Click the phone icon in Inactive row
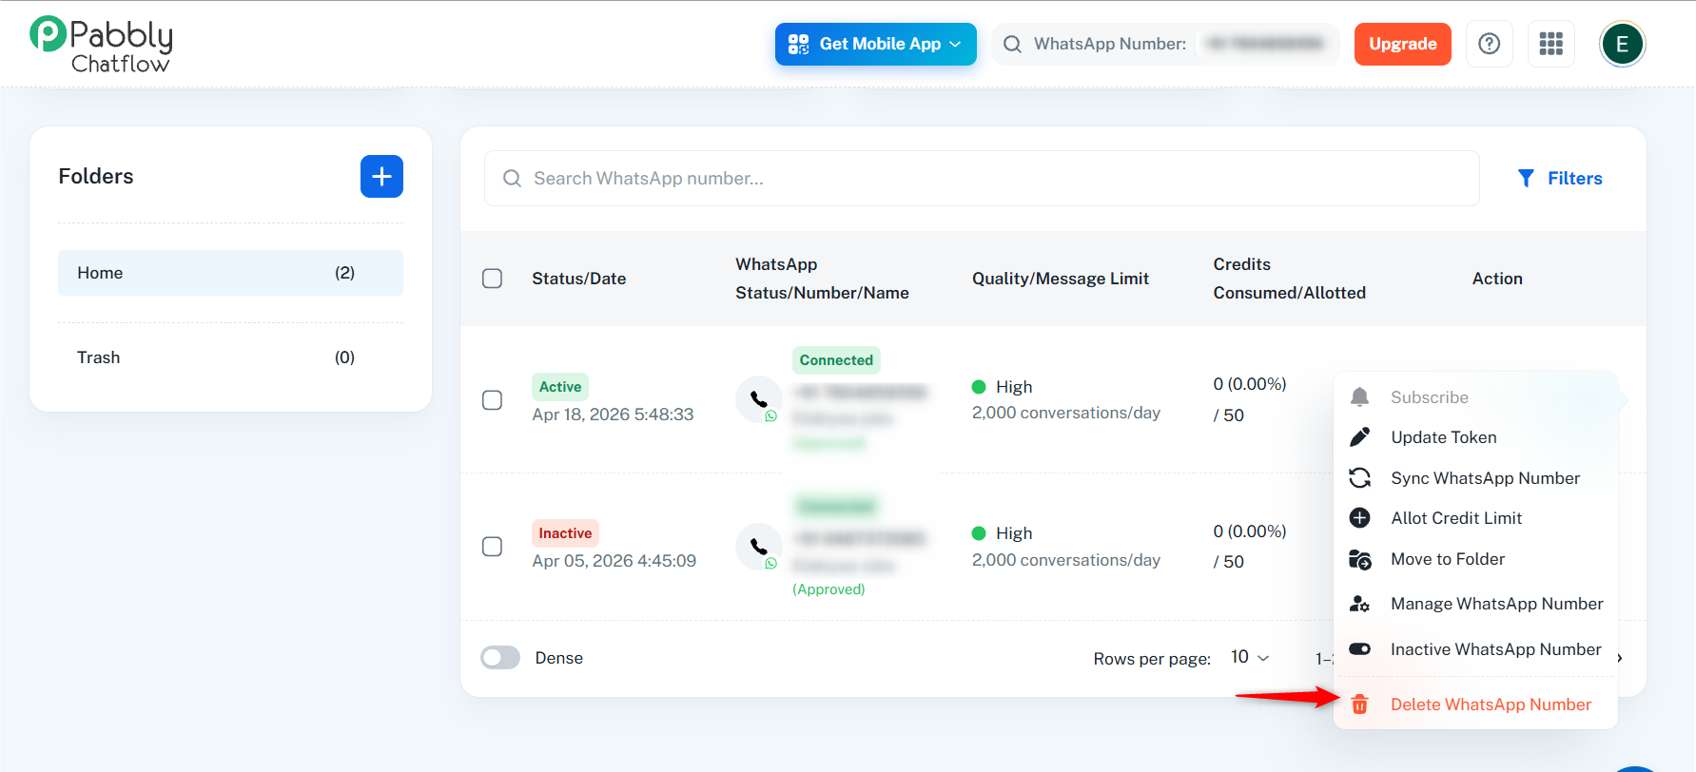 pyautogui.click(x=759, y=547)
